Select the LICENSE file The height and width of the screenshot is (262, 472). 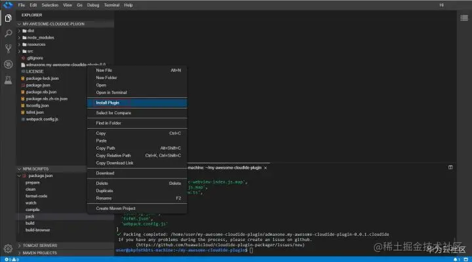(35, 72)
